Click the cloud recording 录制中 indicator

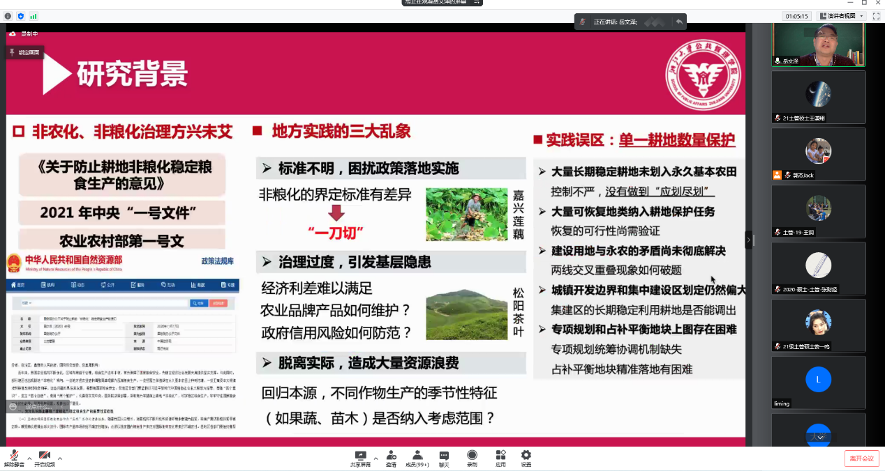tap(24, 34)
